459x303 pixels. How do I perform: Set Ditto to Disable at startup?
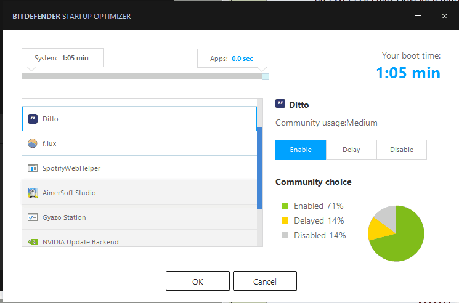coord(402,150)
